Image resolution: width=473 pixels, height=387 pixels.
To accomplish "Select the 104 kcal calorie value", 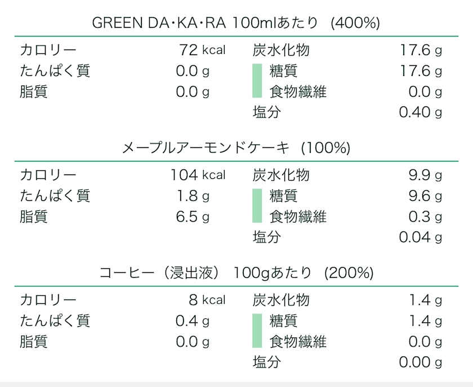I will pyautogui.click(x=198, y=175).
